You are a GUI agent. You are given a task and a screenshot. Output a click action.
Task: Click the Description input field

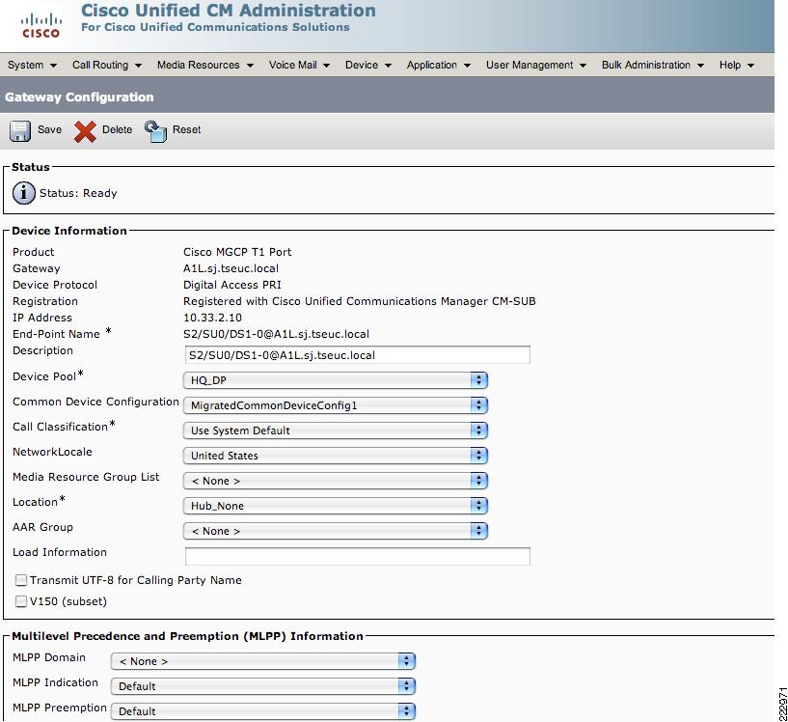pos(357,355)
